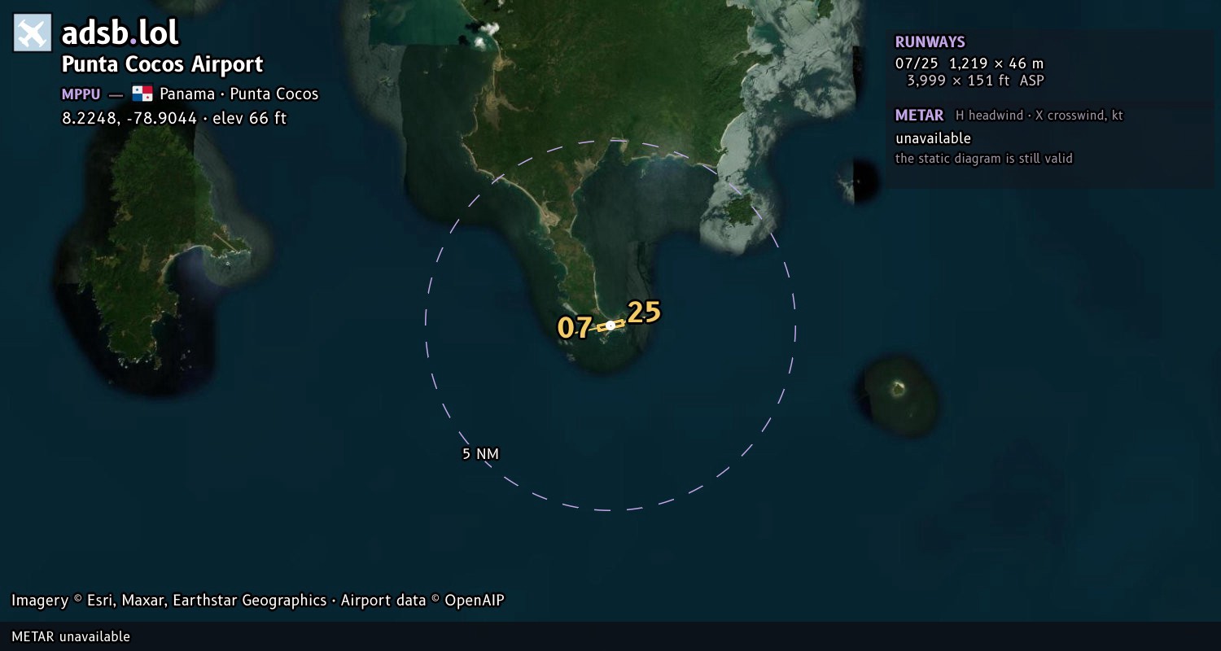Screen dimensions: 1221x651
Task: Select the Punta Cocos Airport heading
Action: click(x=162, y=64)
